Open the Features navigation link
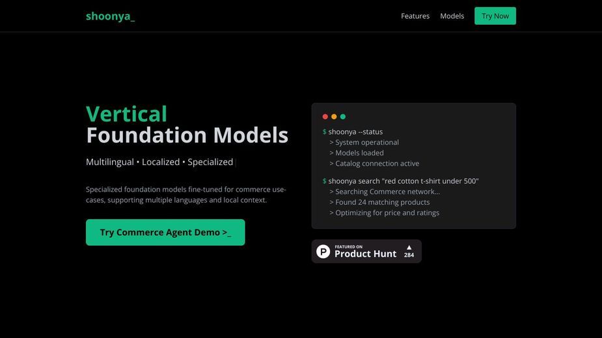This screenshot has width=602, height=338. [415, 16]
